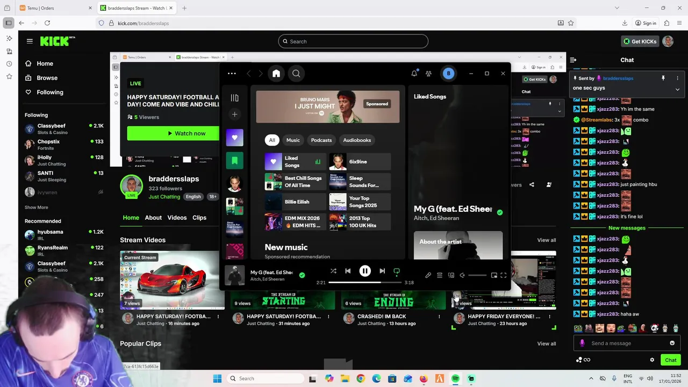
Task: Open Spotify connect to device icon
Action: click(x=451, y=275)
